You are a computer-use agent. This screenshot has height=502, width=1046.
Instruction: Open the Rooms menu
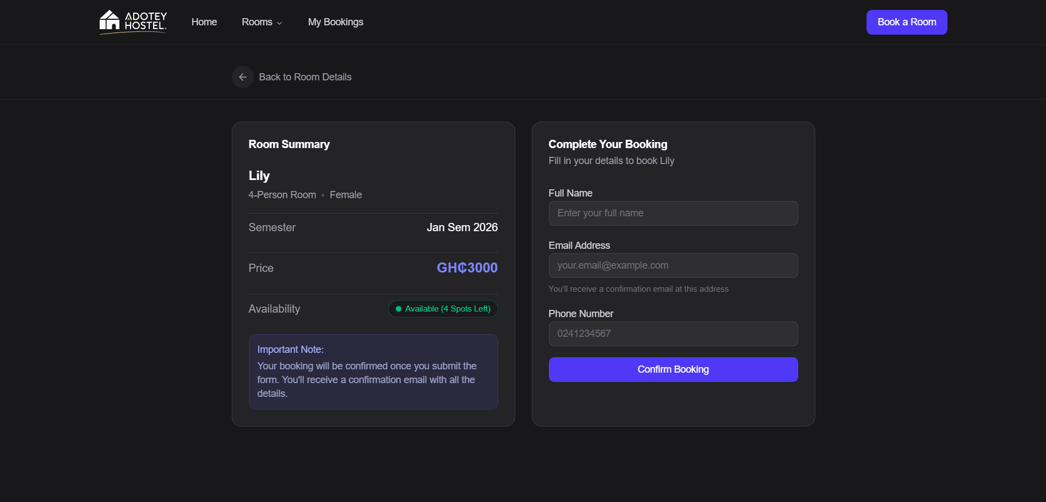[257, 22]
